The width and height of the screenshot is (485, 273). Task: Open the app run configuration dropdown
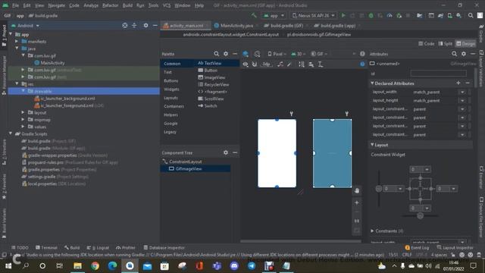pyautogui.click(x=274, y=15)
